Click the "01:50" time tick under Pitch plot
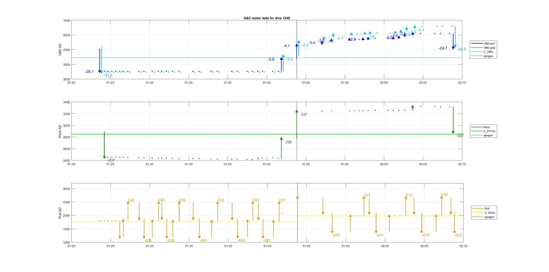The height and width of the screenshot is (272, 549). (x=305, y=164)
